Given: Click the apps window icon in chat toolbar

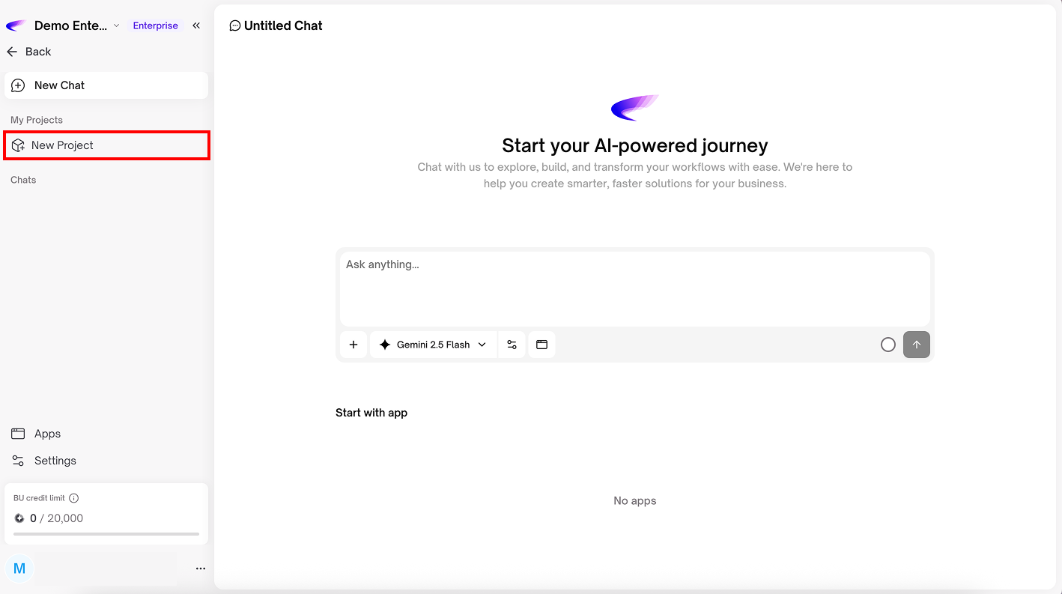Looking at the screenshot, I should [x=541, y=345].
